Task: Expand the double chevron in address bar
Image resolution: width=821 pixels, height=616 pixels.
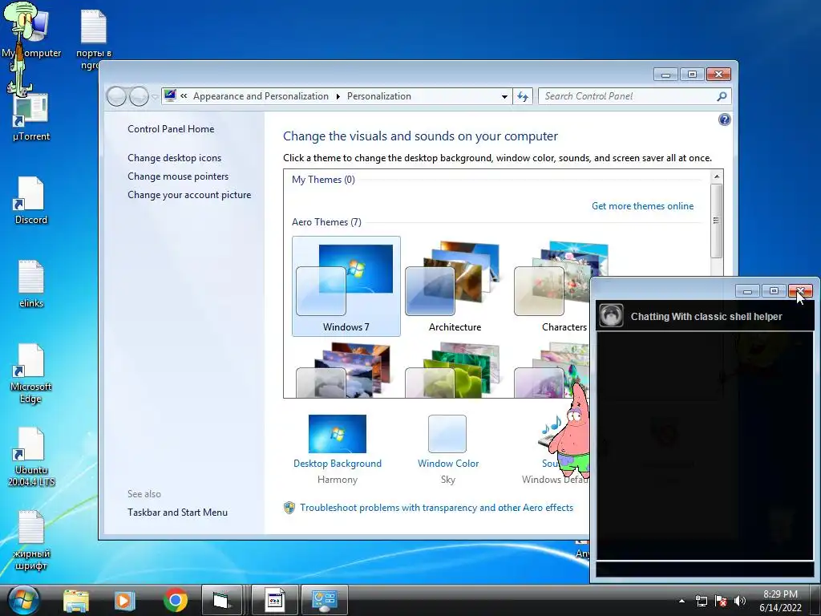Action: [184, 96]
